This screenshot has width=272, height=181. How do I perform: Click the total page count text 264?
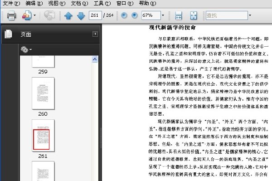tap(110, 15)
